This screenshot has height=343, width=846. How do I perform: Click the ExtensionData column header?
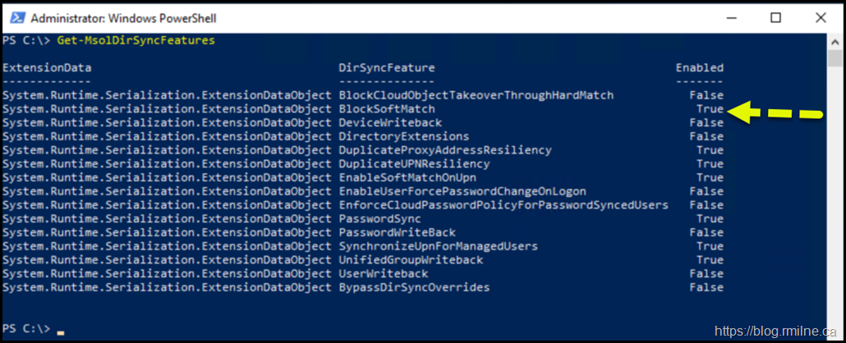click(47, 68)
